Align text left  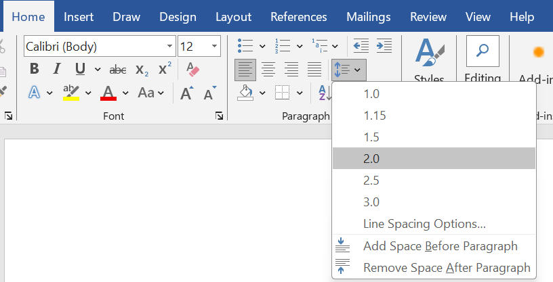(245, 70)
